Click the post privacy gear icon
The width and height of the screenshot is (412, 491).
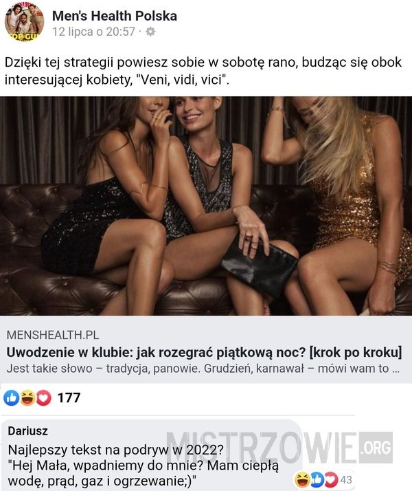(150, 32)
